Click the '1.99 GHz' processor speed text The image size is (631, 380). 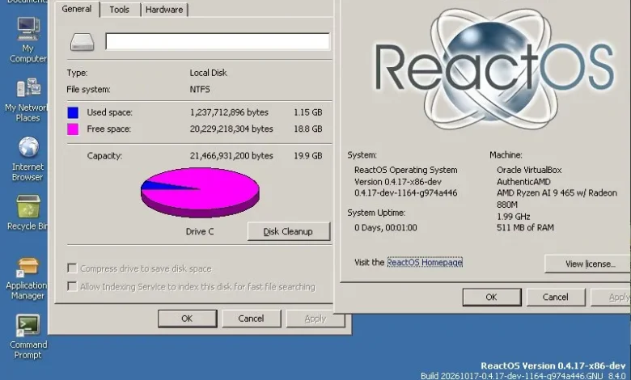(514, 217)
